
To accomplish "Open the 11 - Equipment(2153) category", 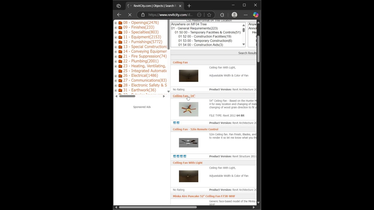I will tap(142, 37).
